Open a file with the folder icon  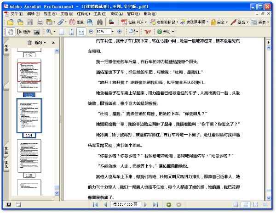pyautogui.click(x=11, y=22)
